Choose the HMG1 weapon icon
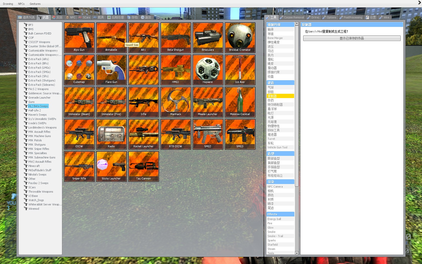 [176, 70]
